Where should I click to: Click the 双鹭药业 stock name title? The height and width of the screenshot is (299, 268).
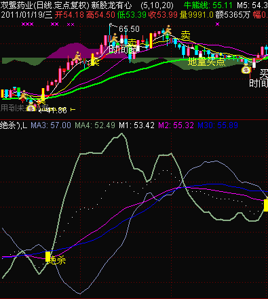coord(17,5)
